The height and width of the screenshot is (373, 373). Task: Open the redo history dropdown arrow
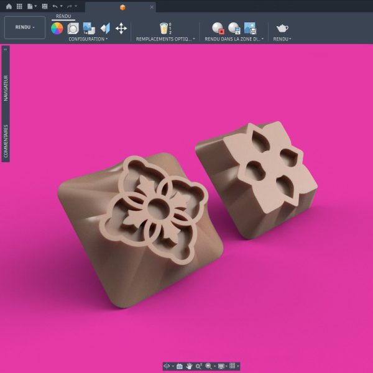pyautogui.click(x=76, y=6)
